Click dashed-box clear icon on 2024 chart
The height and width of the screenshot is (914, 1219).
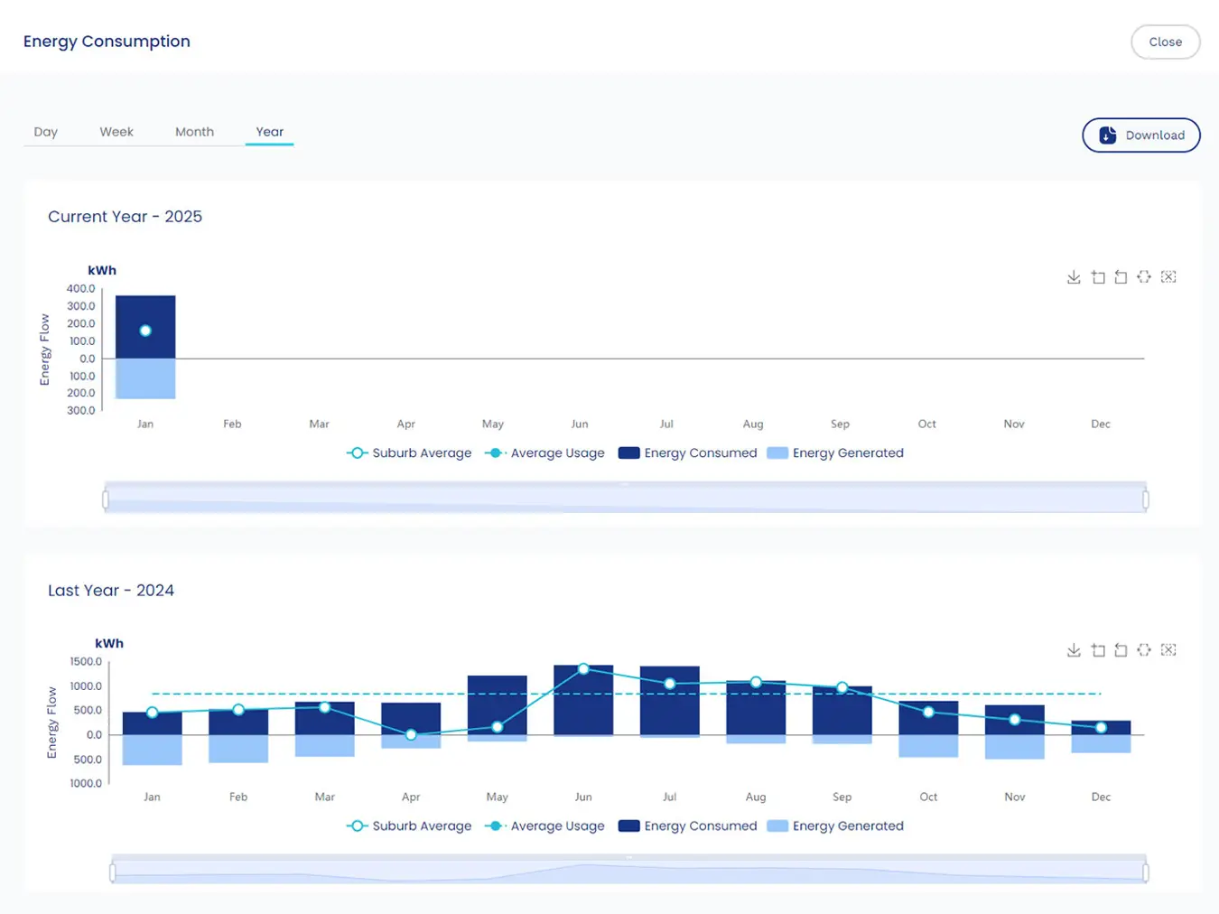pos(1168,650)
